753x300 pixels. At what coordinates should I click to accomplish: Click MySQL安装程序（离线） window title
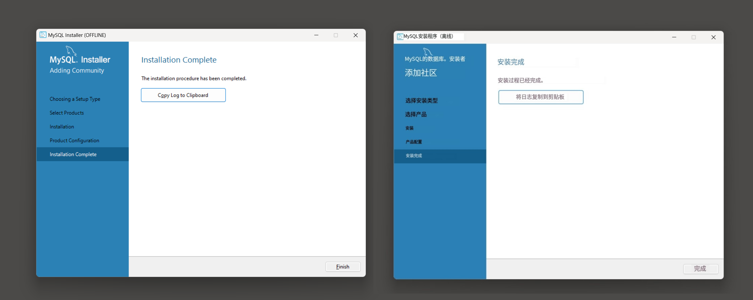[428, 37]
